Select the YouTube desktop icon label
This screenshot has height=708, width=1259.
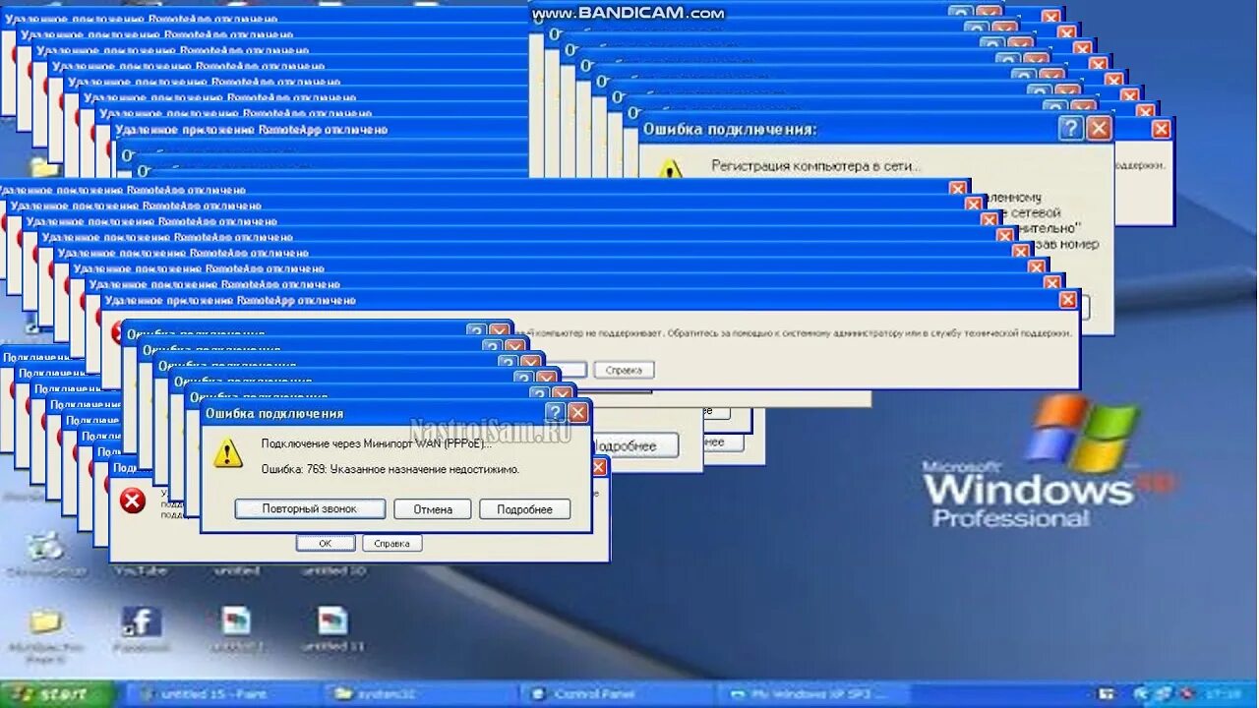(141, 570)
